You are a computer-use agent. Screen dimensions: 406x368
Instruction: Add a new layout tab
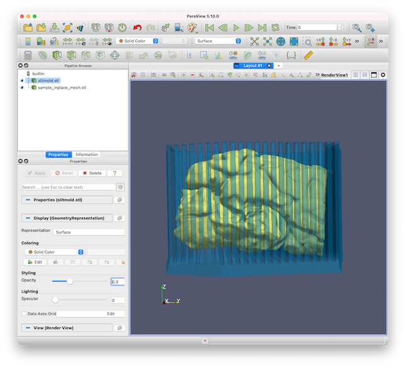coord(278,66)
